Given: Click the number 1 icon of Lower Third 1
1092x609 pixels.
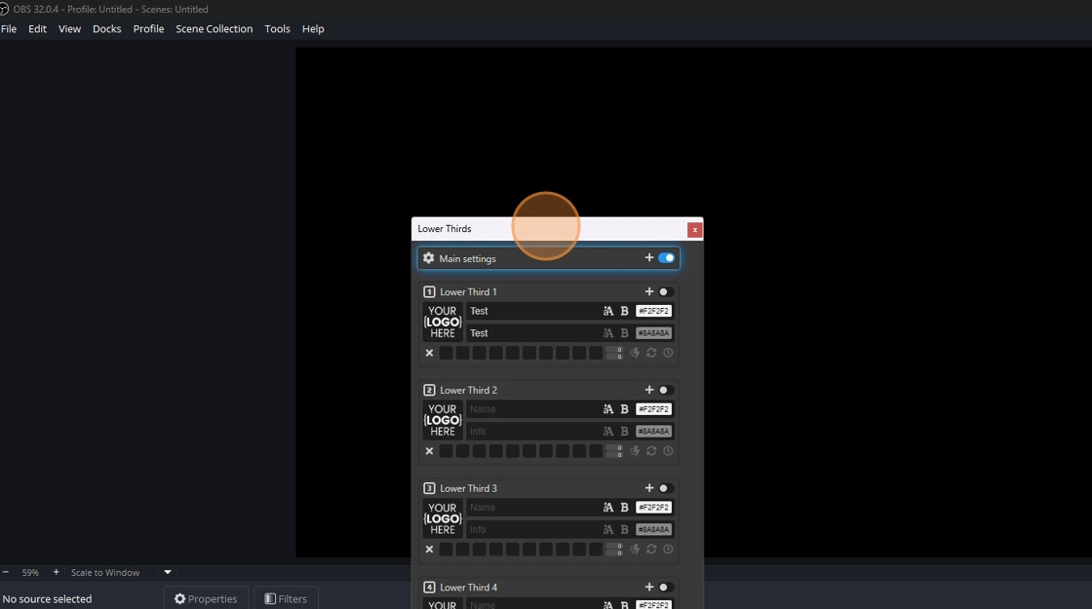Looking at the screenshot, I should 429,291.
